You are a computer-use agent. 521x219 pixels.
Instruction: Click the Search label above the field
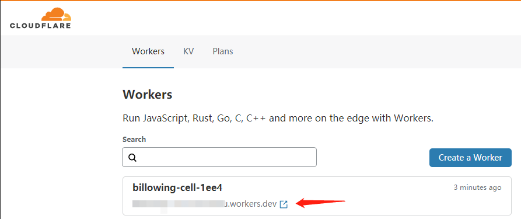click(134, 139)
